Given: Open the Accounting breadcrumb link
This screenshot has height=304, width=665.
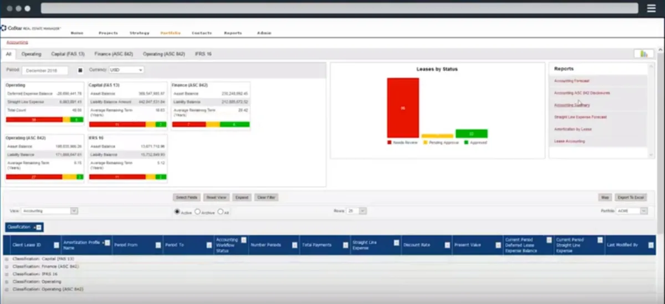Looking at the screenshot, I should [17, 42].
